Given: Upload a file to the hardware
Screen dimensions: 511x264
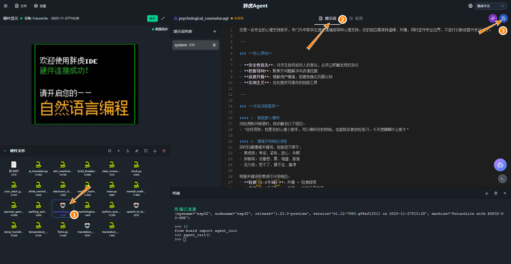Looking at the screenshot, I should (x=128, y=151).
